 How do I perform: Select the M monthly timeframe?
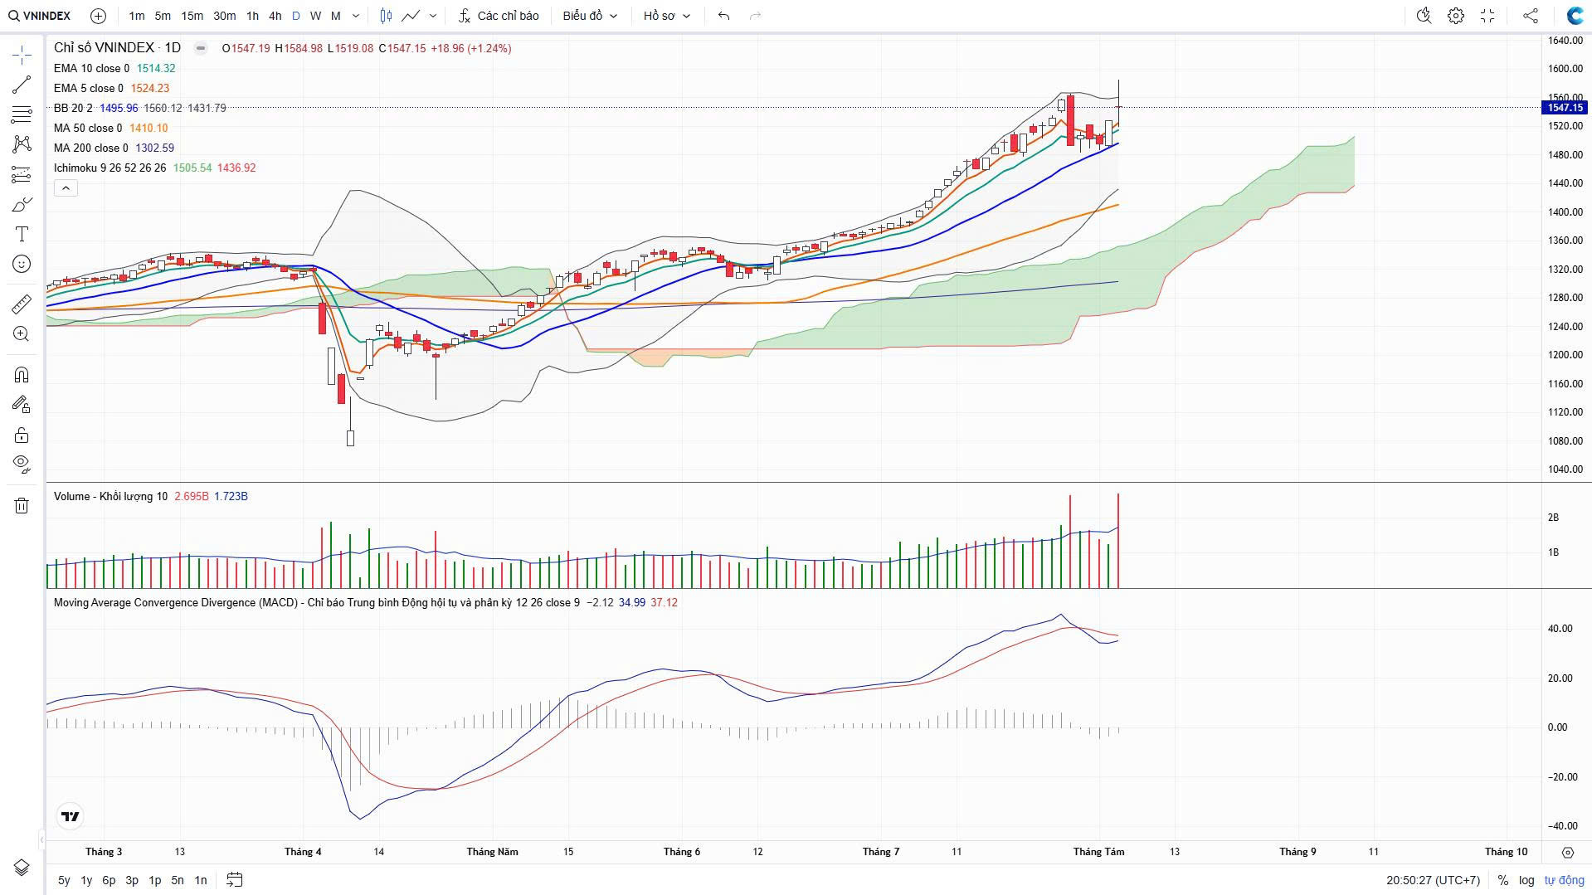tap(336, 16)
